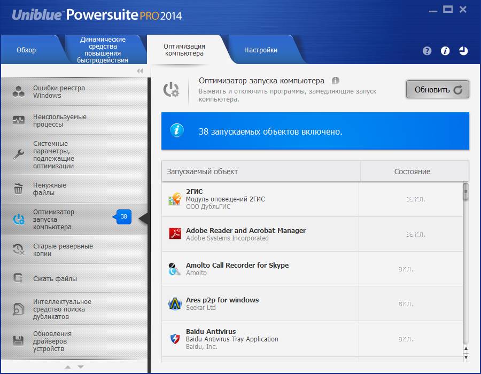Click the Ares p2p application icon

click(175, 303)
